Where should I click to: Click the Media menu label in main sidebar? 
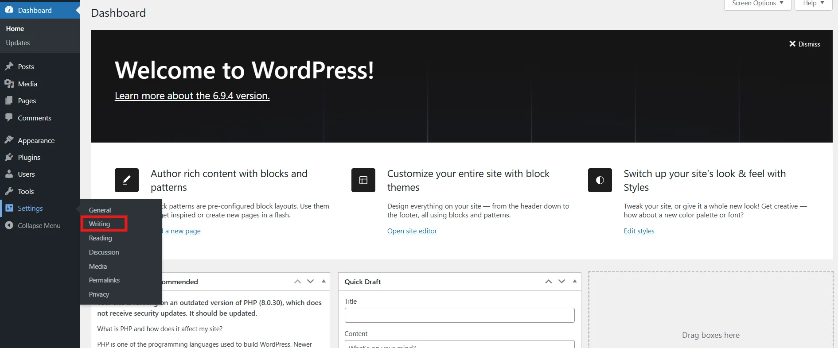tap(27, 84)
